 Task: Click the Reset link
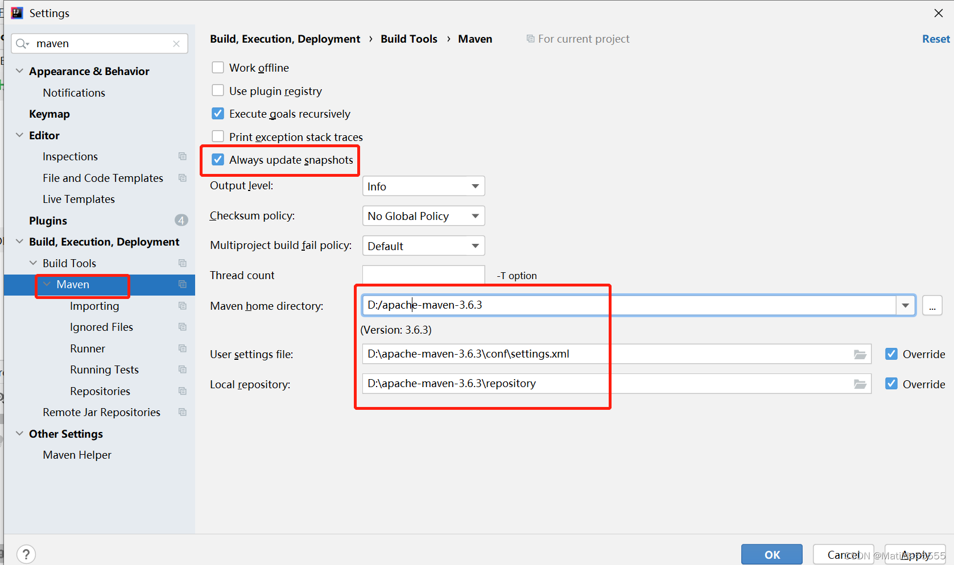[x=936, y=39]
